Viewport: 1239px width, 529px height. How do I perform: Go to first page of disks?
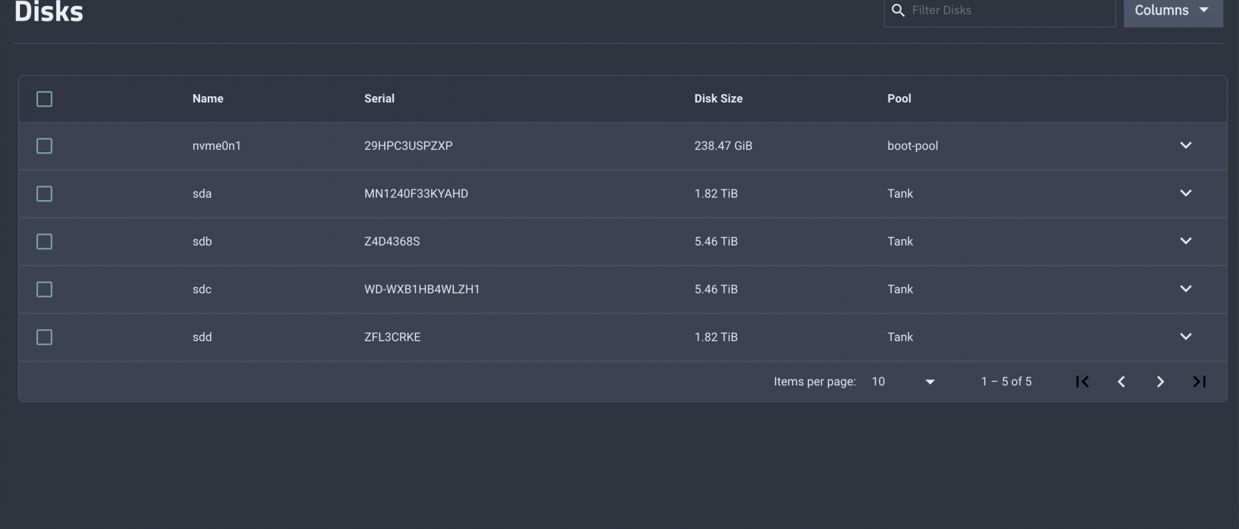[1082, 382]
